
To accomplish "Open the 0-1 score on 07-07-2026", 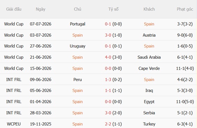I will [108, 24].
